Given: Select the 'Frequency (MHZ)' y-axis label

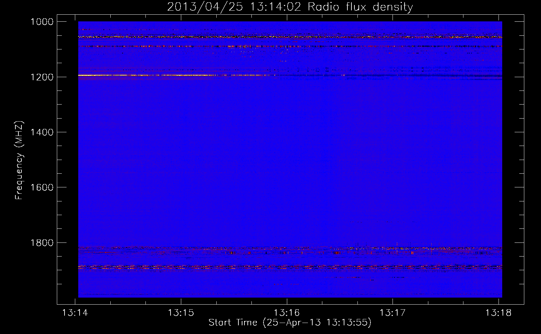Looking at the screenshot, I should (19, 160).
